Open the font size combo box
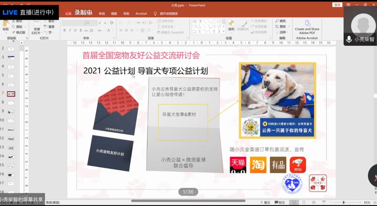377x206 pixels. coord(91,23)
